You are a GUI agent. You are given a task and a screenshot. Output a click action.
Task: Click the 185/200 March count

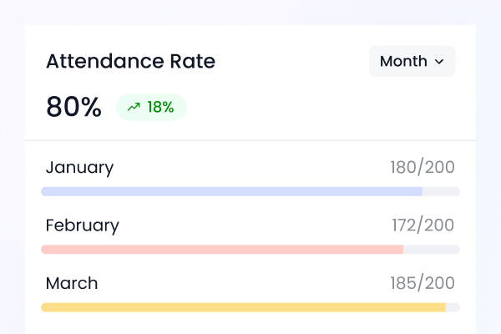(x=423, y=283)
